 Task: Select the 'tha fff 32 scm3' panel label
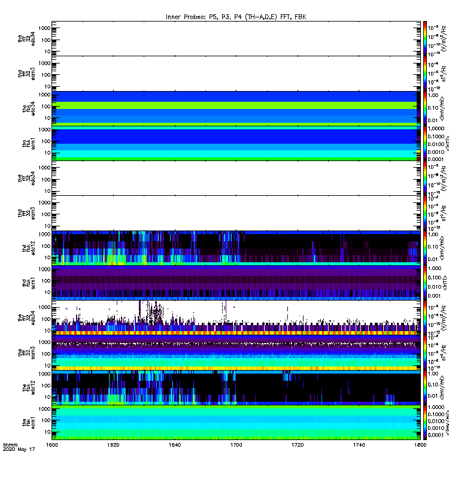point(26,74)
